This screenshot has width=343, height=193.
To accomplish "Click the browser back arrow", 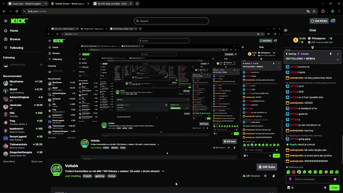I will 4,11.
